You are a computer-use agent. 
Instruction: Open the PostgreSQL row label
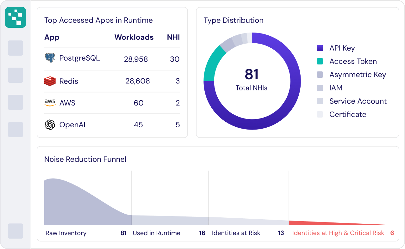(x=79, y=58)
